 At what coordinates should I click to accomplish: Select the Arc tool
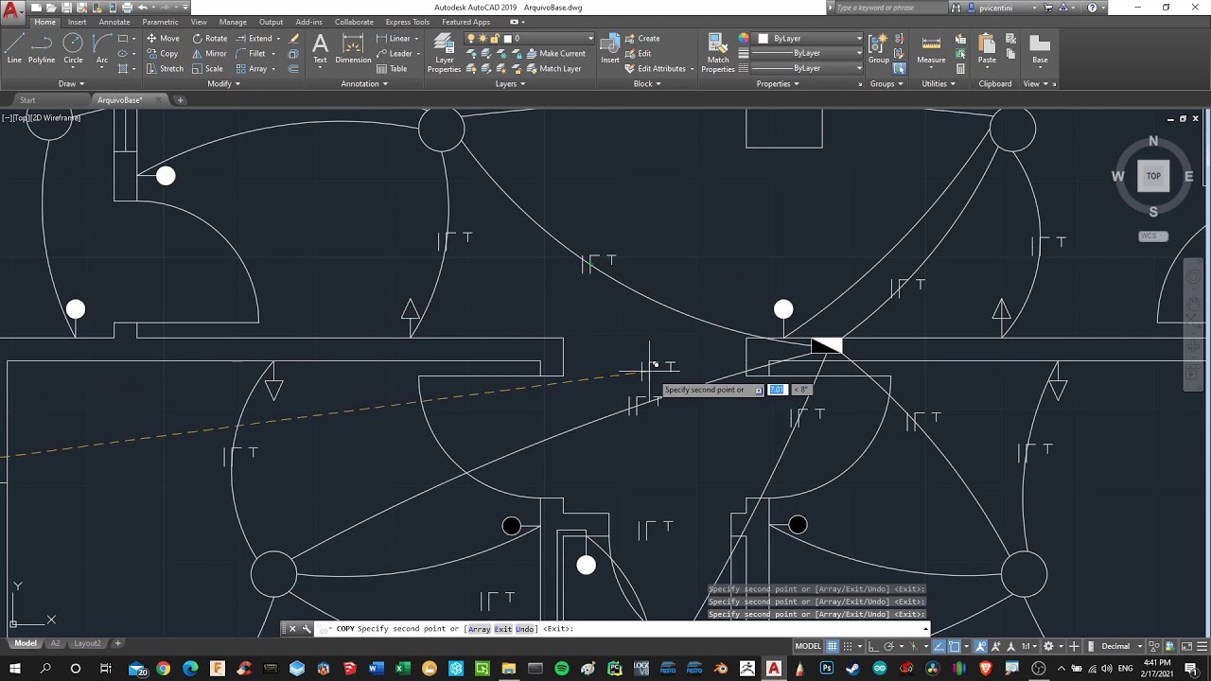click(x=101, y=49)
